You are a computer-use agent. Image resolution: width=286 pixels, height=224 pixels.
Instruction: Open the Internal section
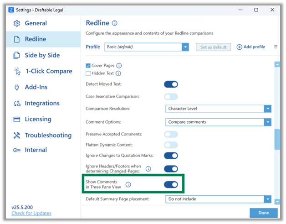pyautogui.click(x=43, y=150)
